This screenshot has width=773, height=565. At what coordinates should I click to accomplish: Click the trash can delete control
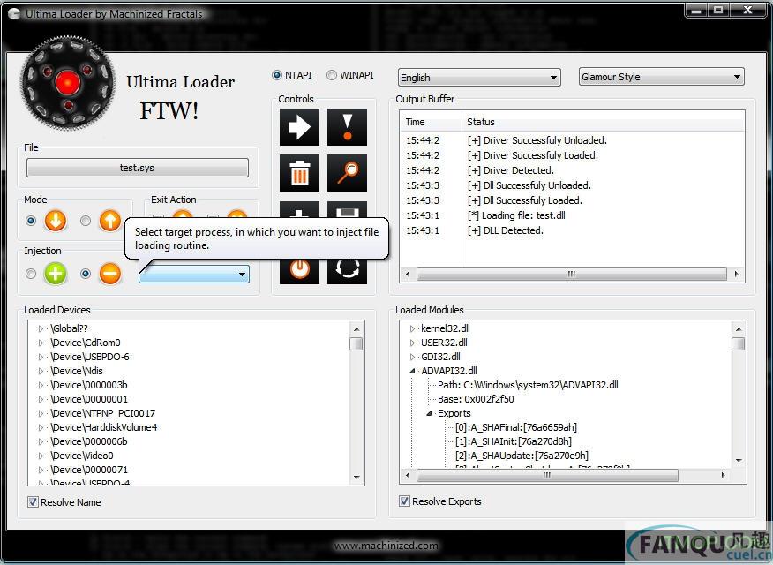[299, 173]
